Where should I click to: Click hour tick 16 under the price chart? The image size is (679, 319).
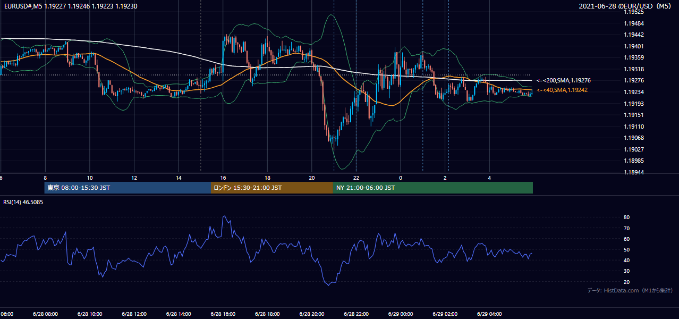coord(223,178)
